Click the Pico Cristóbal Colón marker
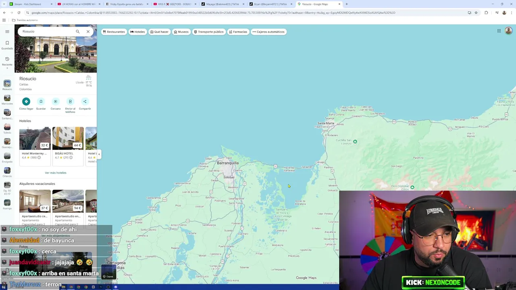Viewport: 516px width, 290px height. coord(412,187)
